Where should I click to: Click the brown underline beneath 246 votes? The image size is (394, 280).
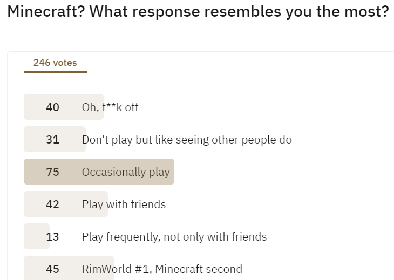[x=55, y=72]
